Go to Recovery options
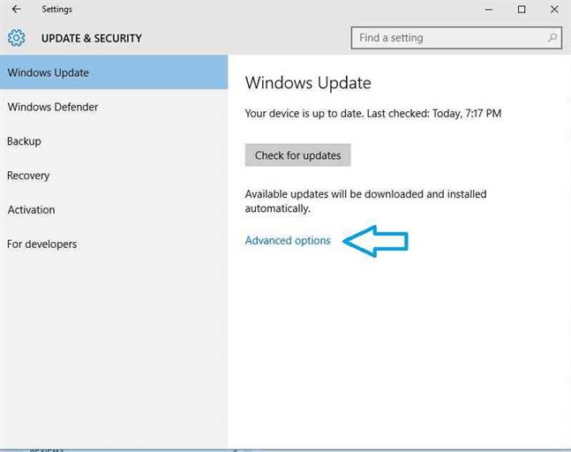Image resolution: width=571 pixels, height=452 pixels. tap(114, 175)
